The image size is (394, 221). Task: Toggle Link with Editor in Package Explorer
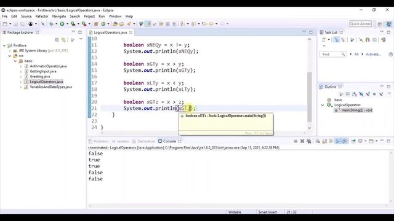pyautogui.click(x=63, y=39)
